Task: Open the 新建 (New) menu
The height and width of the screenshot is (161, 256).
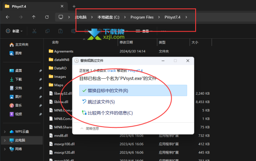Action: click(x=14, y=31)
